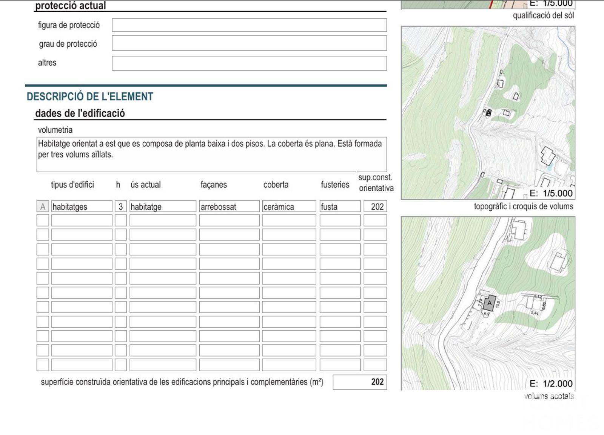
Task: Select the "grau de protecció" text field
Action: 249,43
